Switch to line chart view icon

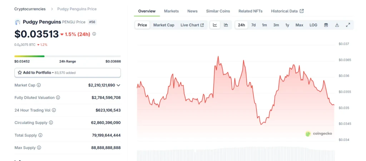pyautogui.click(x=215, y=25)
